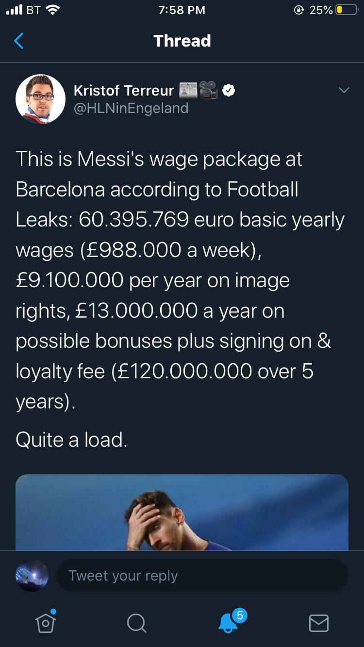Tap the Kristof Terreur display name
The width and height of the screenshot is (364, 647).
[x=124, y=91]
